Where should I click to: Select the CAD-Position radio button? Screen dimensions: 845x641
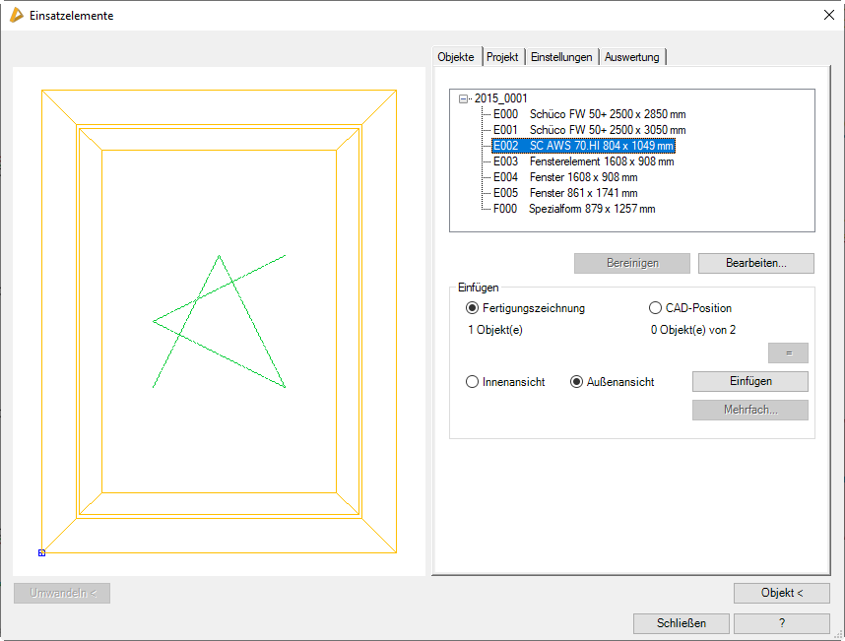pos(656,308)
